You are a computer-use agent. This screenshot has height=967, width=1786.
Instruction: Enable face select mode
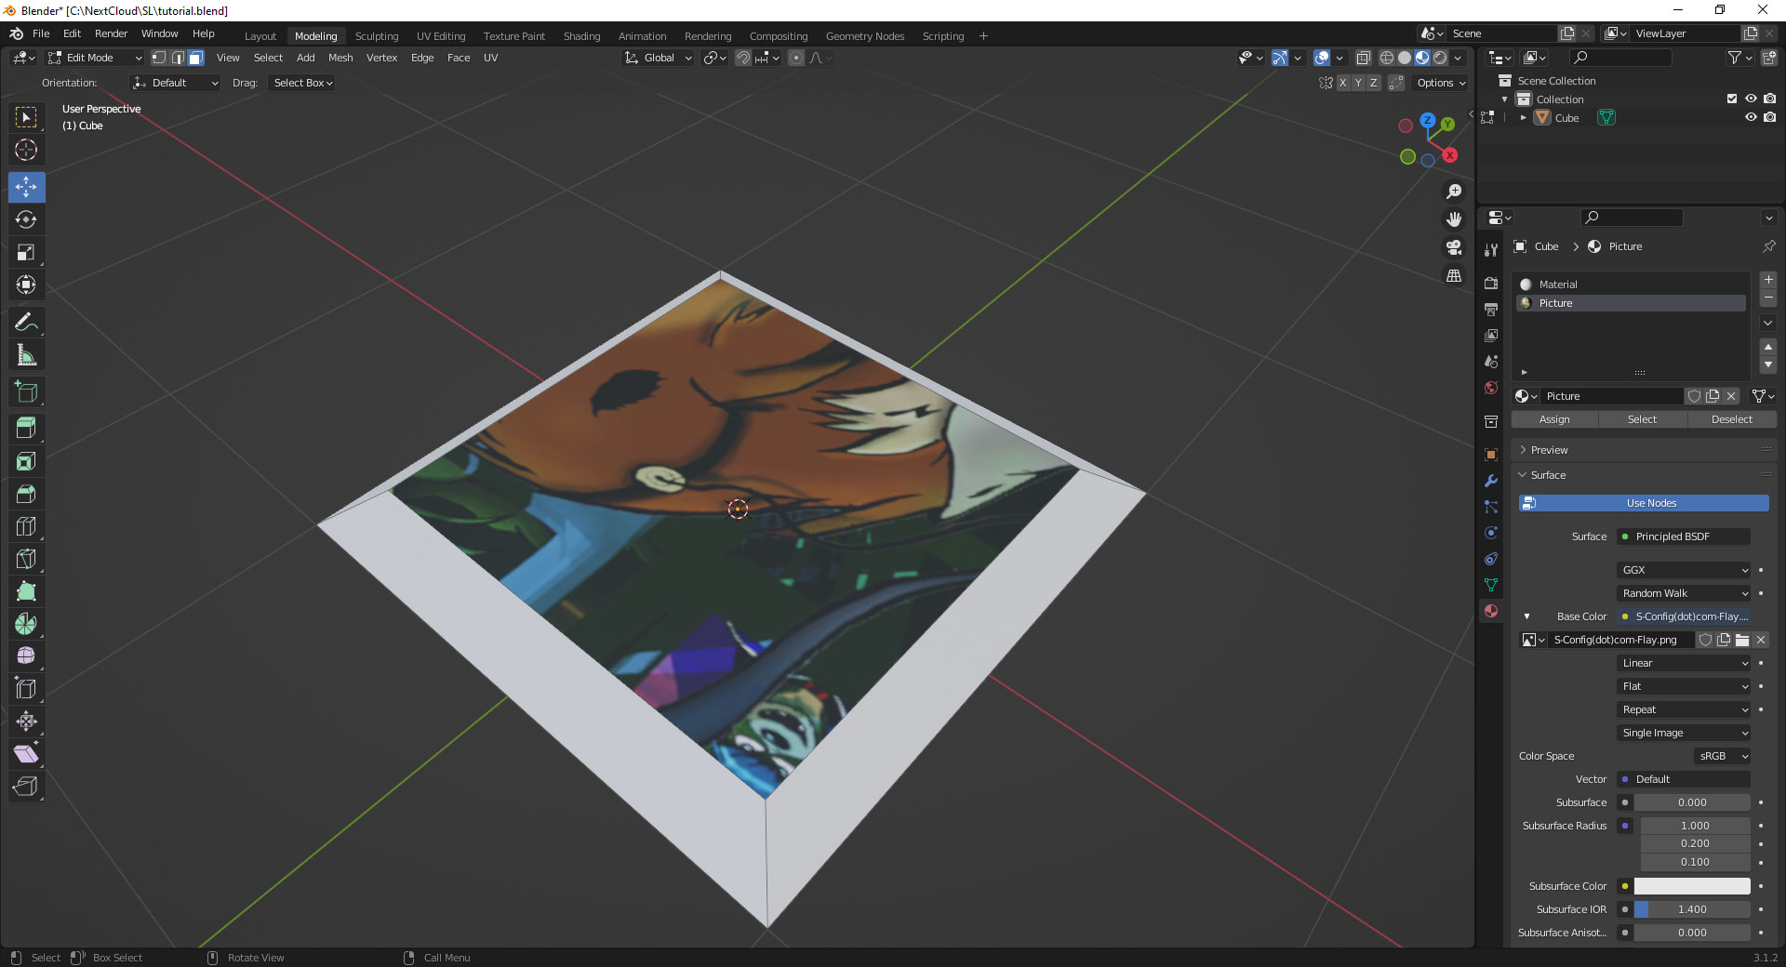click(195, 58)
